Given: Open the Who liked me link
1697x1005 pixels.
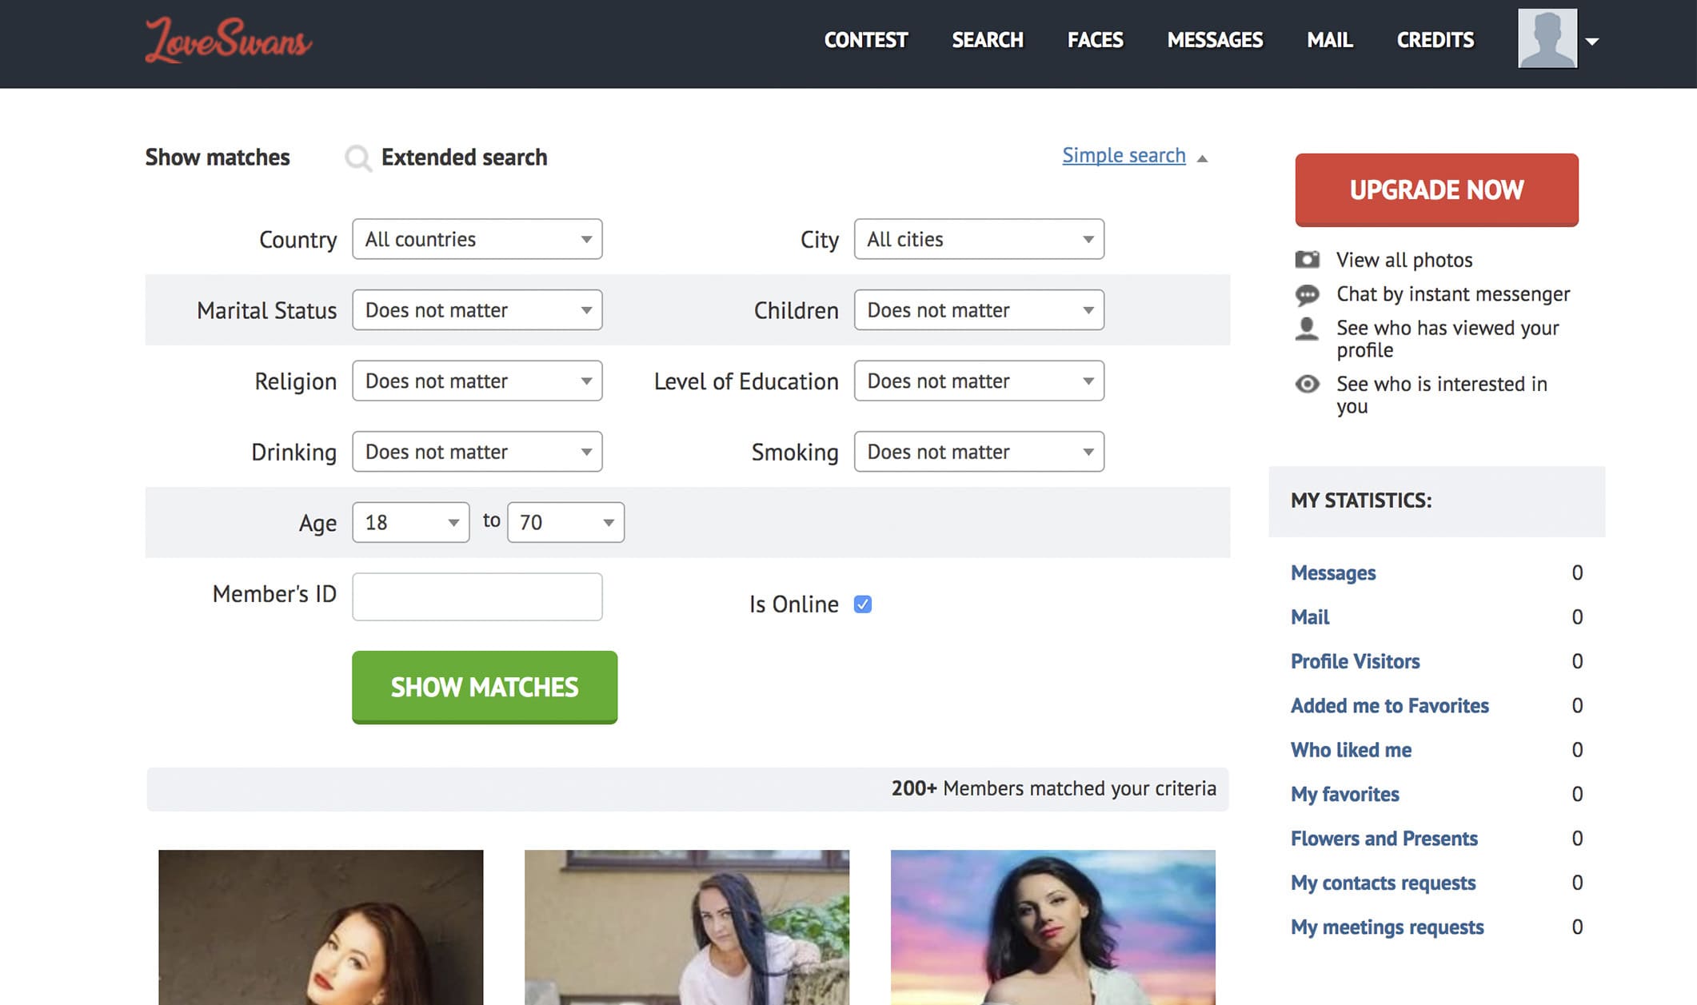Looking at the screenshot, I should coord(1351,750).
